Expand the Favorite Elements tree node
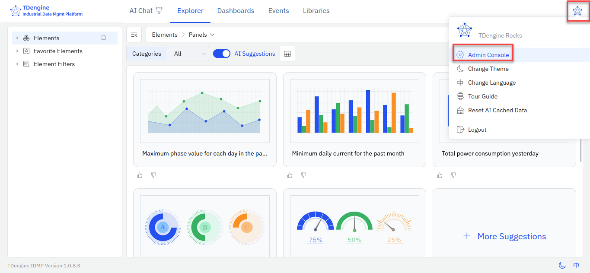Image resolution: width=590 pixels, height=273 pixels. (x=17, y=51)
